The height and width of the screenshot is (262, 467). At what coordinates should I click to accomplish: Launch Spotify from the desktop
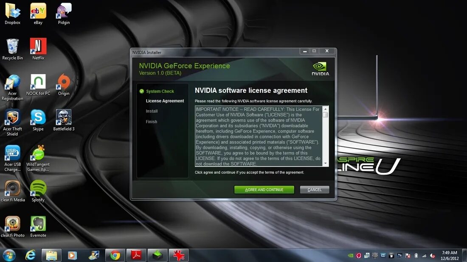tap(38, 191)
